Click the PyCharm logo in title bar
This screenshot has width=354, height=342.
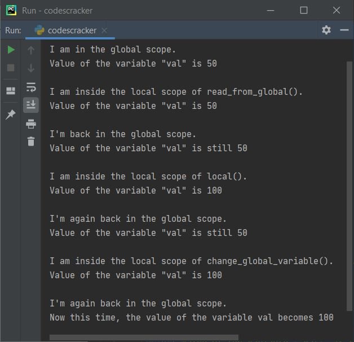coord(11,10)
